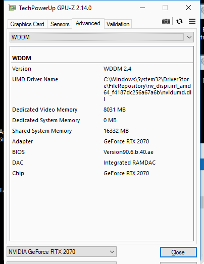Click the GPU-Z app icon in the title bar
204x264 pixels.
point(12,8)
